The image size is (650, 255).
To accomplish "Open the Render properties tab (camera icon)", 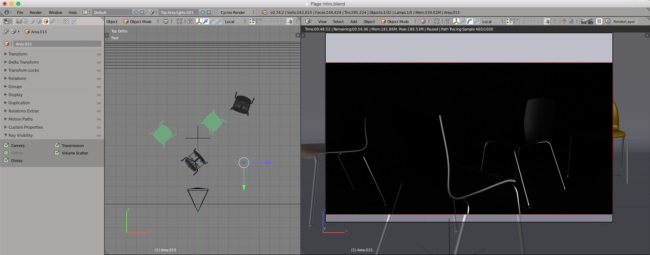I will [x=19, y=21].
